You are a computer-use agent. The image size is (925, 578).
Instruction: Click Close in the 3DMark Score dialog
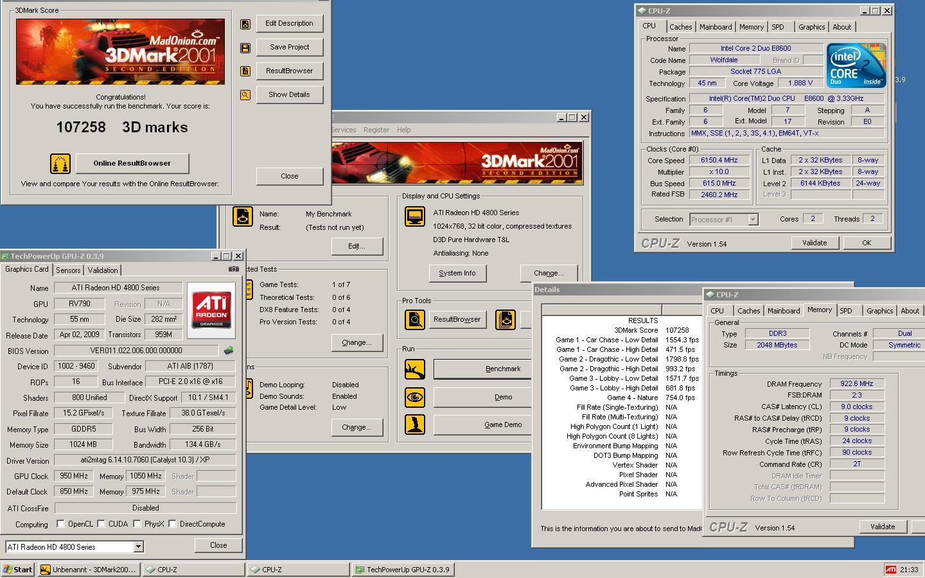[290, 176]
